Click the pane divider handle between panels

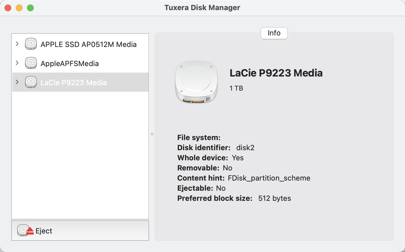[x=152, y=134]
